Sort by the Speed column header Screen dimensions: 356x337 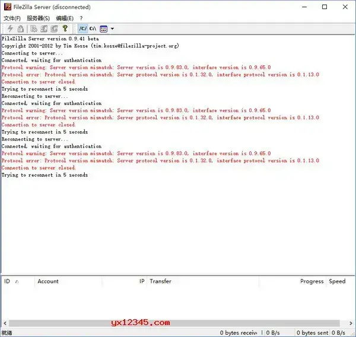pos(340,281)
